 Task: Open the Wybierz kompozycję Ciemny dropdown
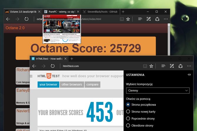[x=158, y=90]
